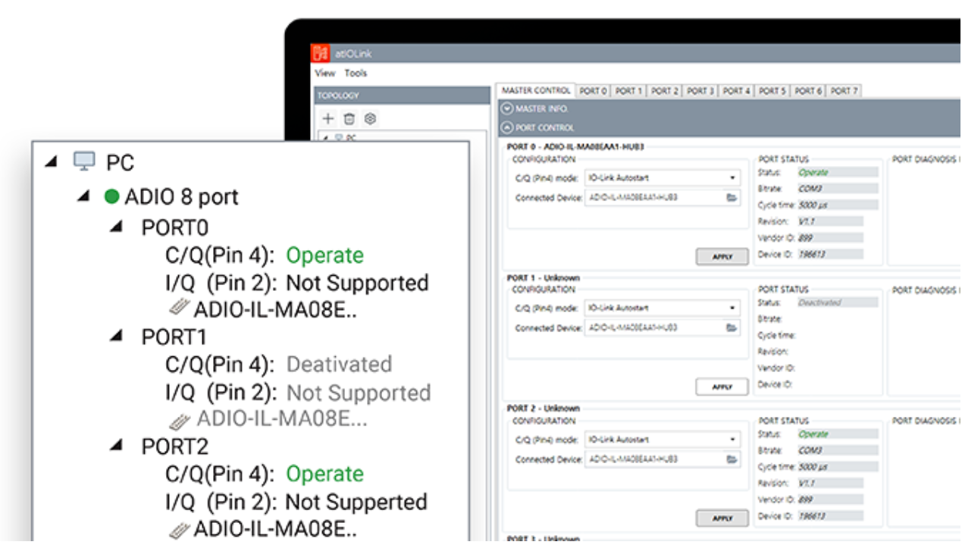Switch to PORT 7 tab
The width and height of the screenshot is (962, 548).
[844, 90]
